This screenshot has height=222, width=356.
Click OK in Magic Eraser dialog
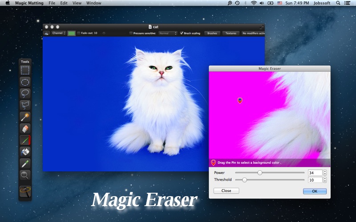(x=315, y=191)
